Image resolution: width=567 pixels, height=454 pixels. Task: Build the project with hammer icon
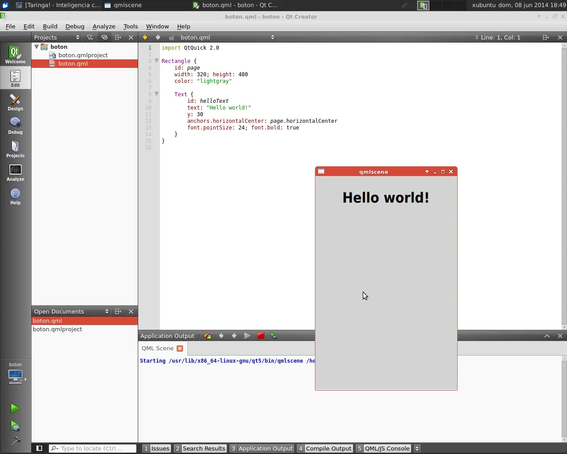(x=15, y=441)
